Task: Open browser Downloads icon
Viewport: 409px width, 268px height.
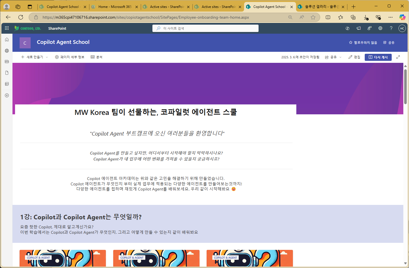Action: [x=366, y=17]
